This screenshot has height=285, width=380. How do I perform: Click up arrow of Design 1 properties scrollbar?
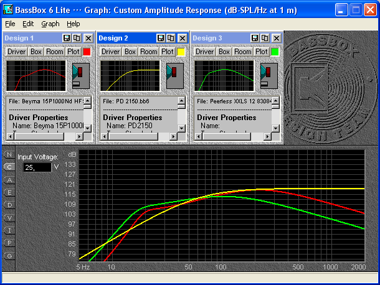tap(87, 100)
